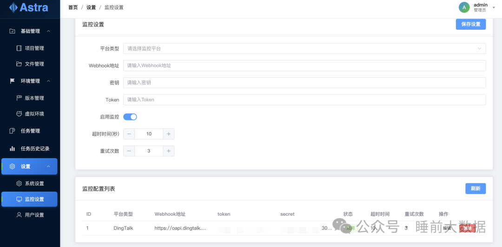The image size is (502, 247).
Task: Toggle the 启用监控 switch
Action: coord(130,117)
